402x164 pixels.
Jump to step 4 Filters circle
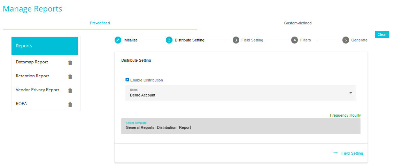coord(295,40)
